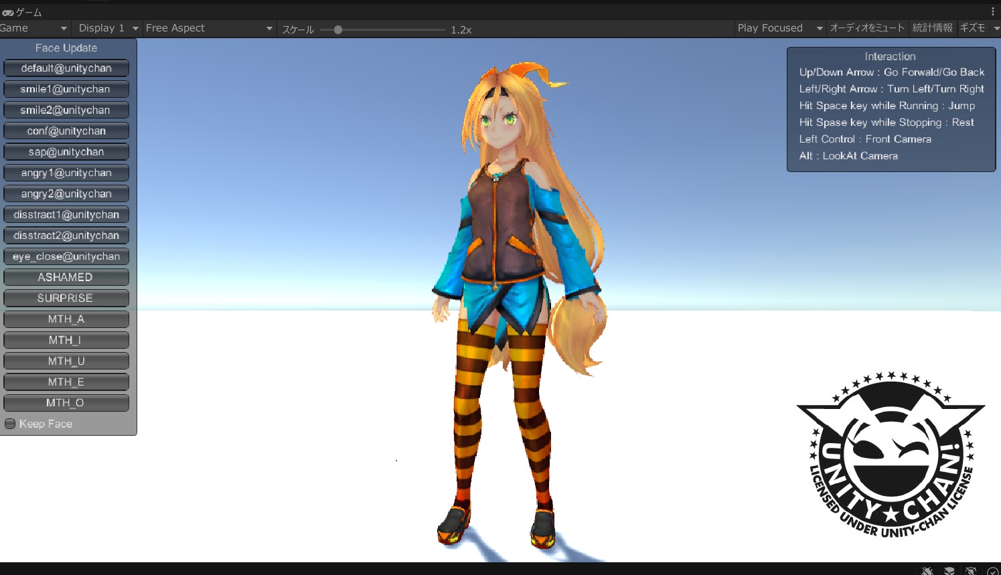This screenshot has height=575, width=1001.
Task: Apply sap@unitychan face
Action: [x=66, y=152]
